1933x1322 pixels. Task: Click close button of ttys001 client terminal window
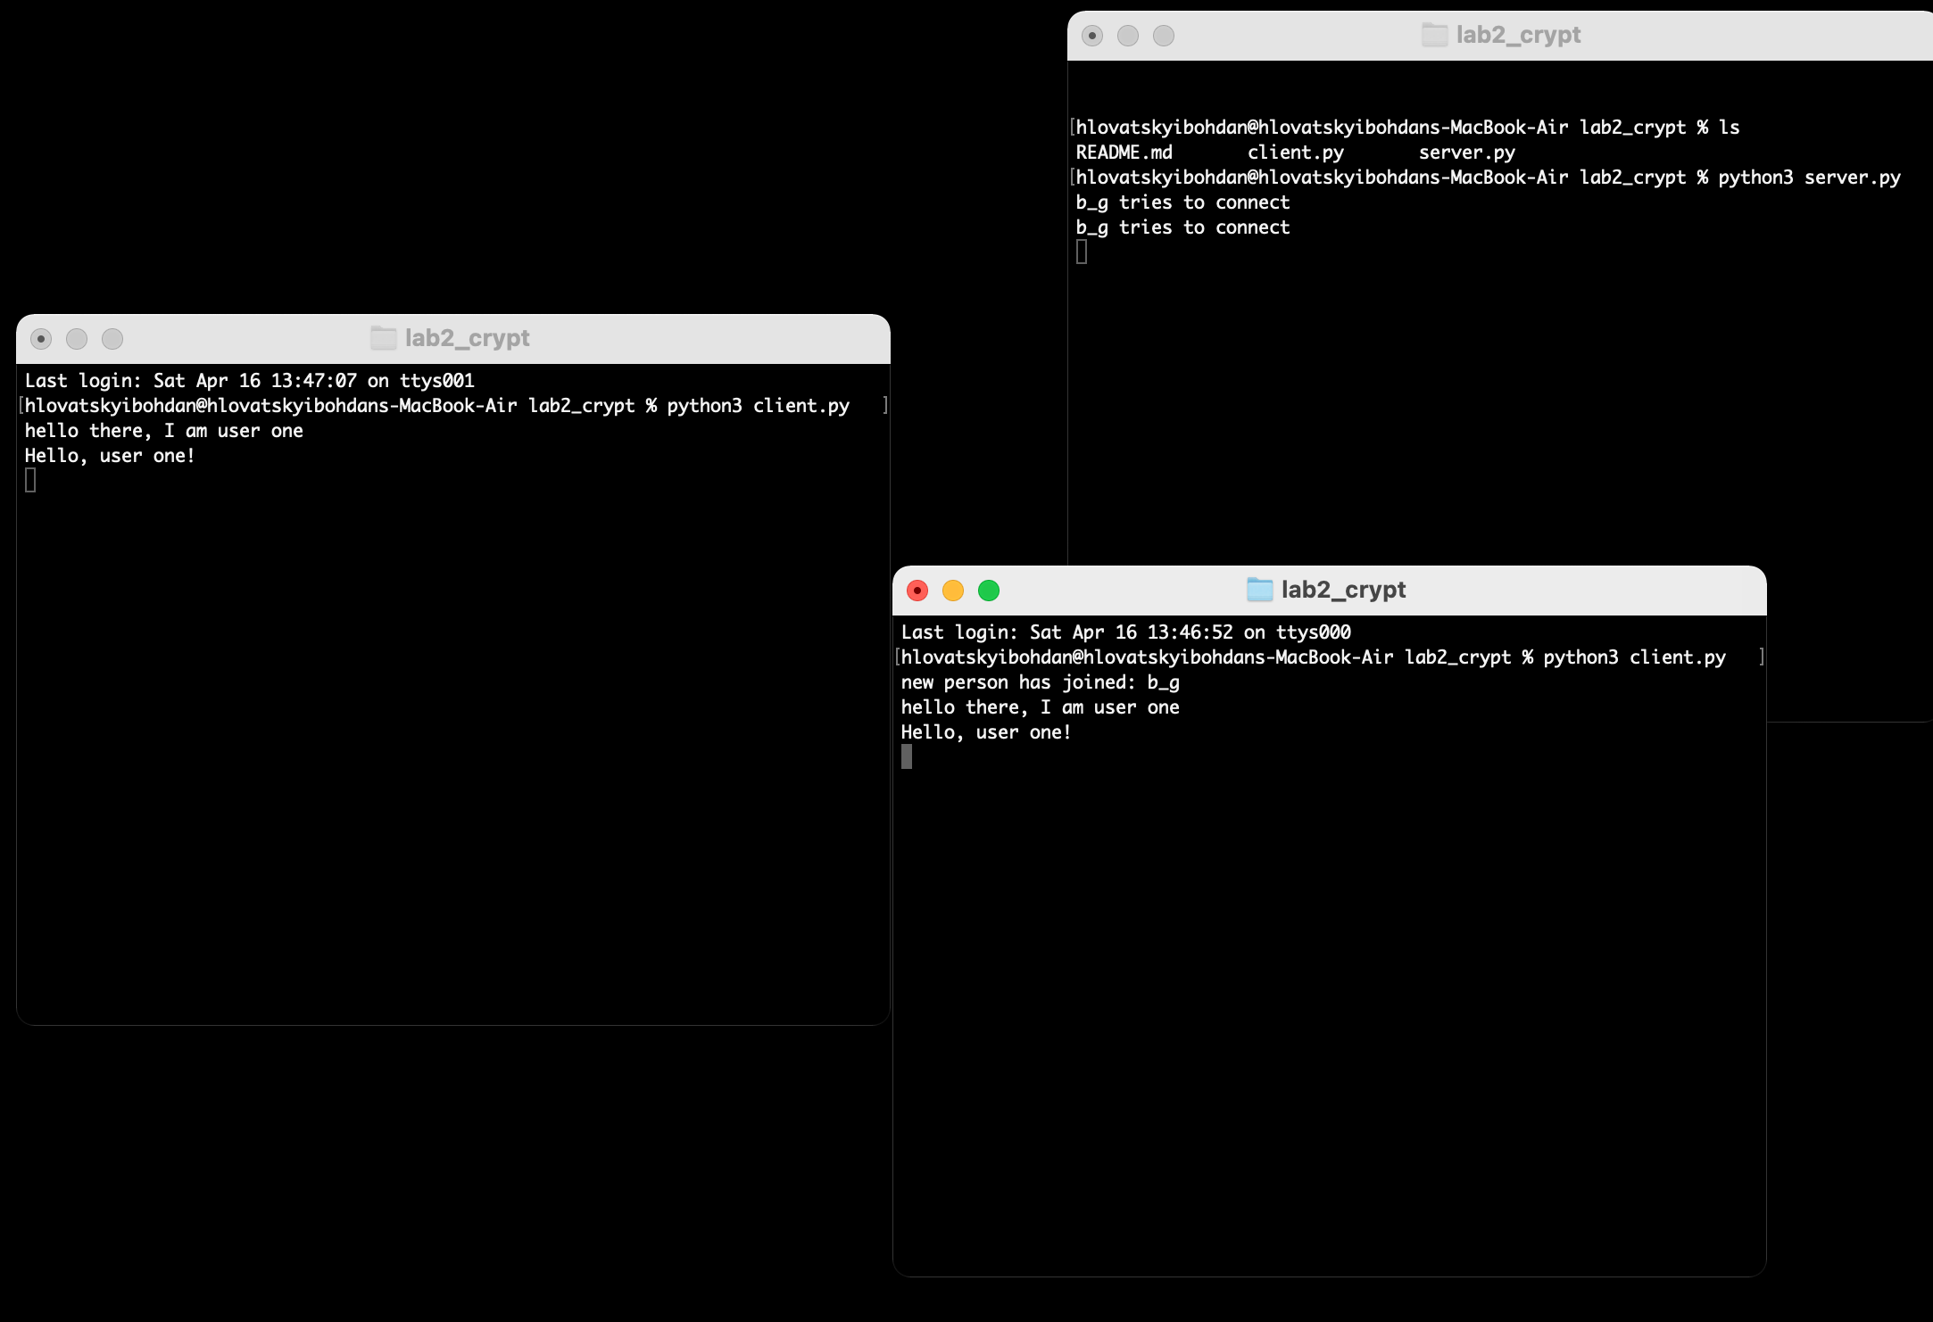coord(41,339)
